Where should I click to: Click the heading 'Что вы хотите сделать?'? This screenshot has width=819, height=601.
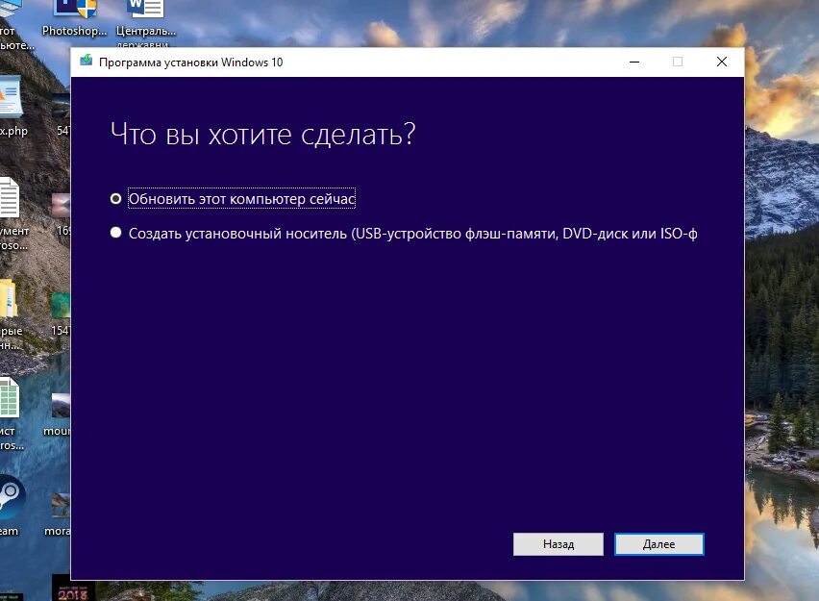[262, 135]
